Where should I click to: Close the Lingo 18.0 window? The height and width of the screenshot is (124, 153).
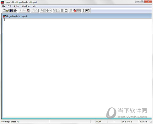point(148,2)
